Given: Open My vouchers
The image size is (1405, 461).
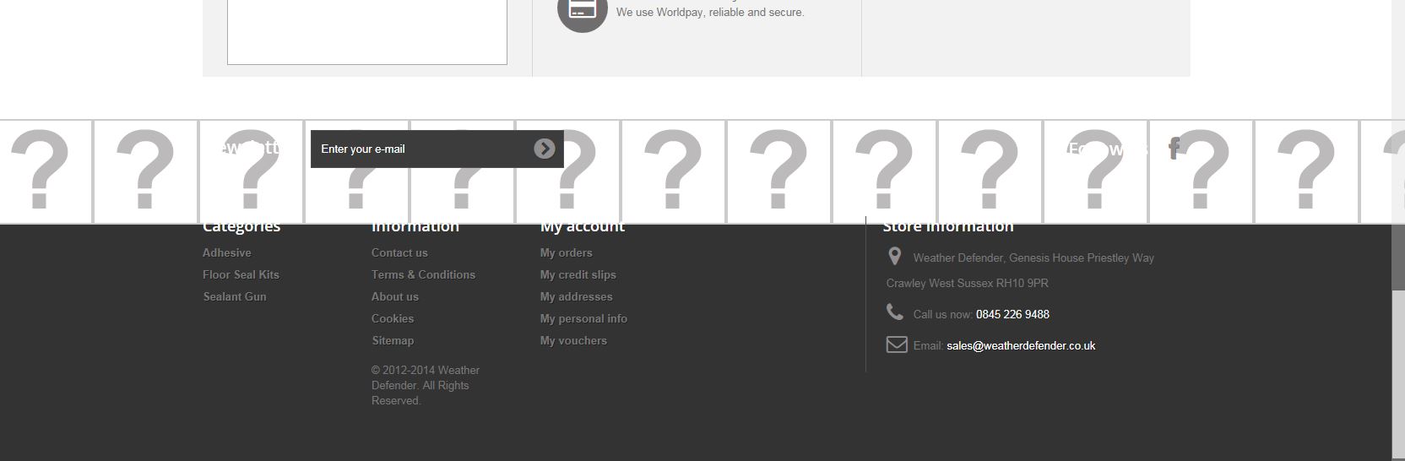Looking at the screenshot, I should tap(573, 340).
